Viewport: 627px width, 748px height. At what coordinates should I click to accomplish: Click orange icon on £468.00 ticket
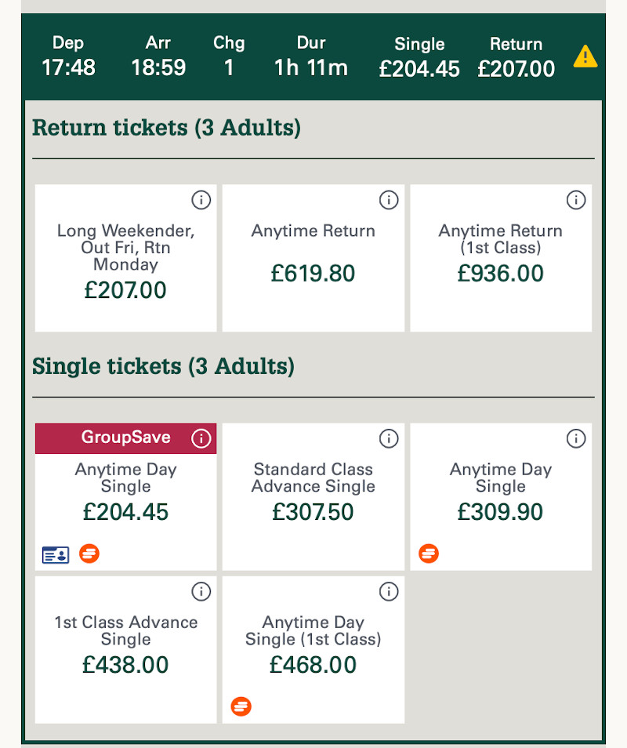pos(241,707)
